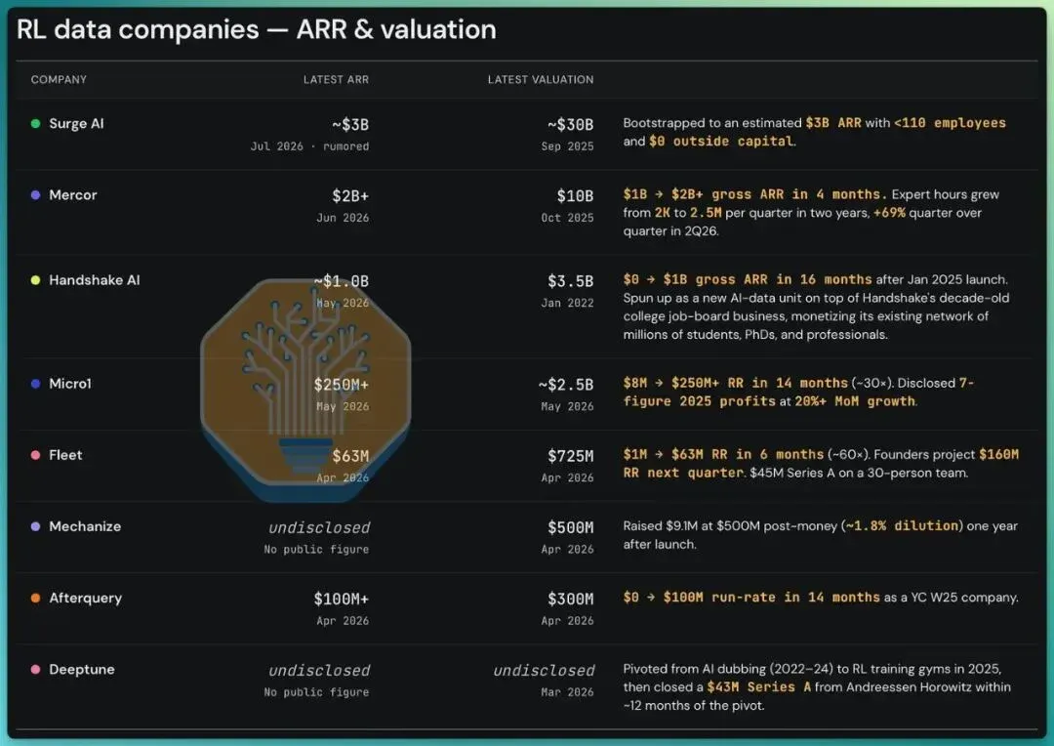This screenshot has width=1054, height=746.
Task: Select the Handshake AI company name
Action: pyautogui.click(x=95, y=280)
